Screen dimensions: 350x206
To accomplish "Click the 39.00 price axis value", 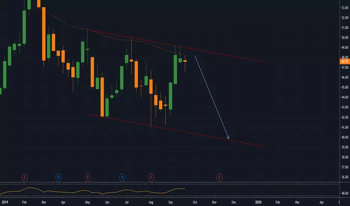I will pyautogui.click(x=345, y=147).
